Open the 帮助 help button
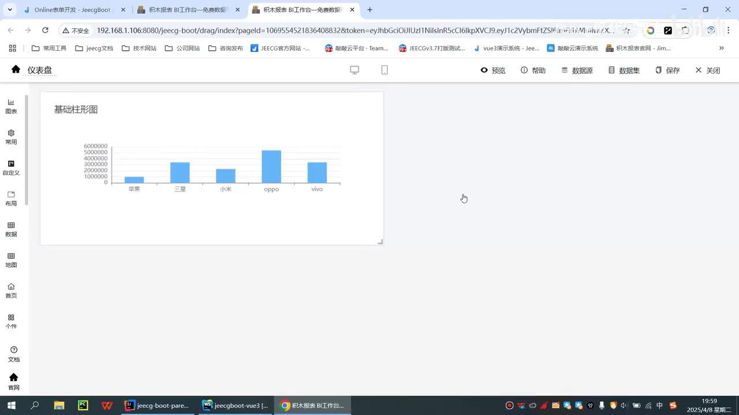 pyautogui.click(x=533, y=70)
